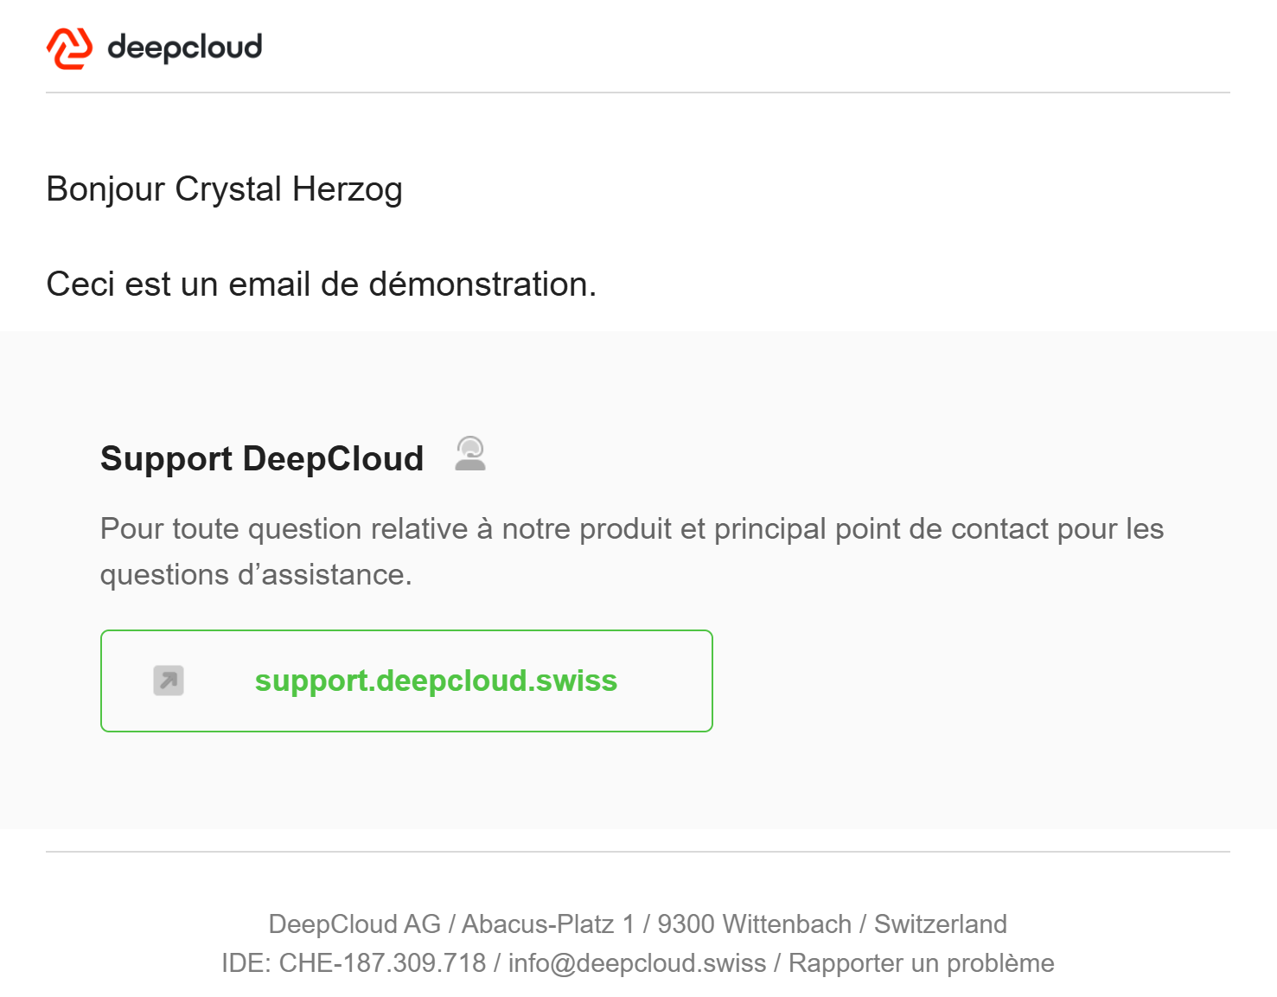Screen dimensions: 1277x997
Task: Click the external link arrow icon
Action: 169,681
